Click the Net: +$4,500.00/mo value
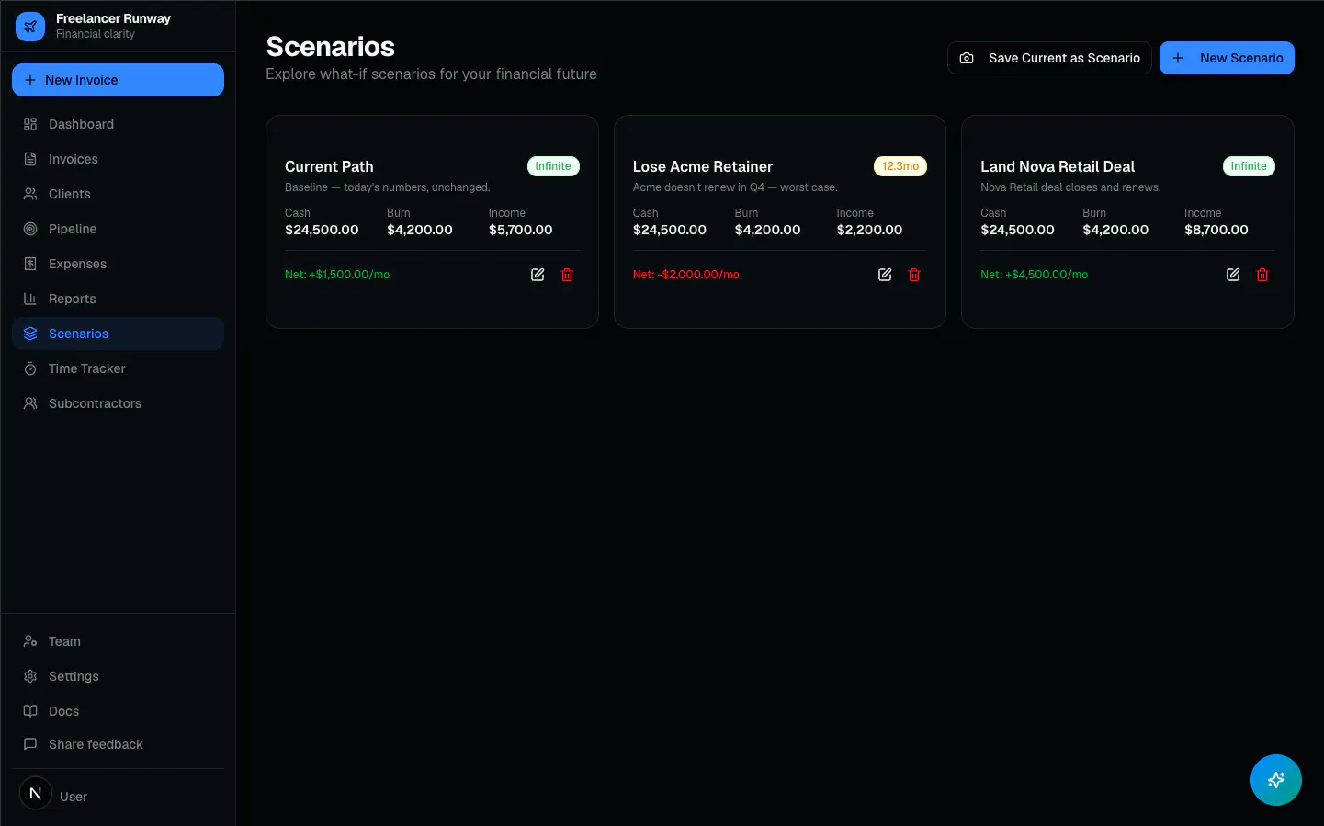 1034,275
